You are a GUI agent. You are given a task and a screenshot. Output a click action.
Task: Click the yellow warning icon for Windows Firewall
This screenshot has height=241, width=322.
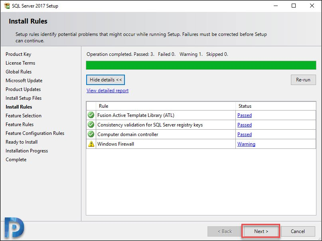coord(91,144)
